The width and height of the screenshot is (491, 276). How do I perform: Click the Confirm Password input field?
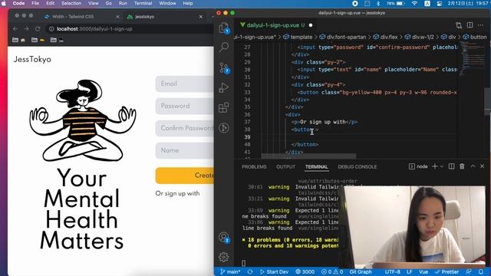point(184,128)
